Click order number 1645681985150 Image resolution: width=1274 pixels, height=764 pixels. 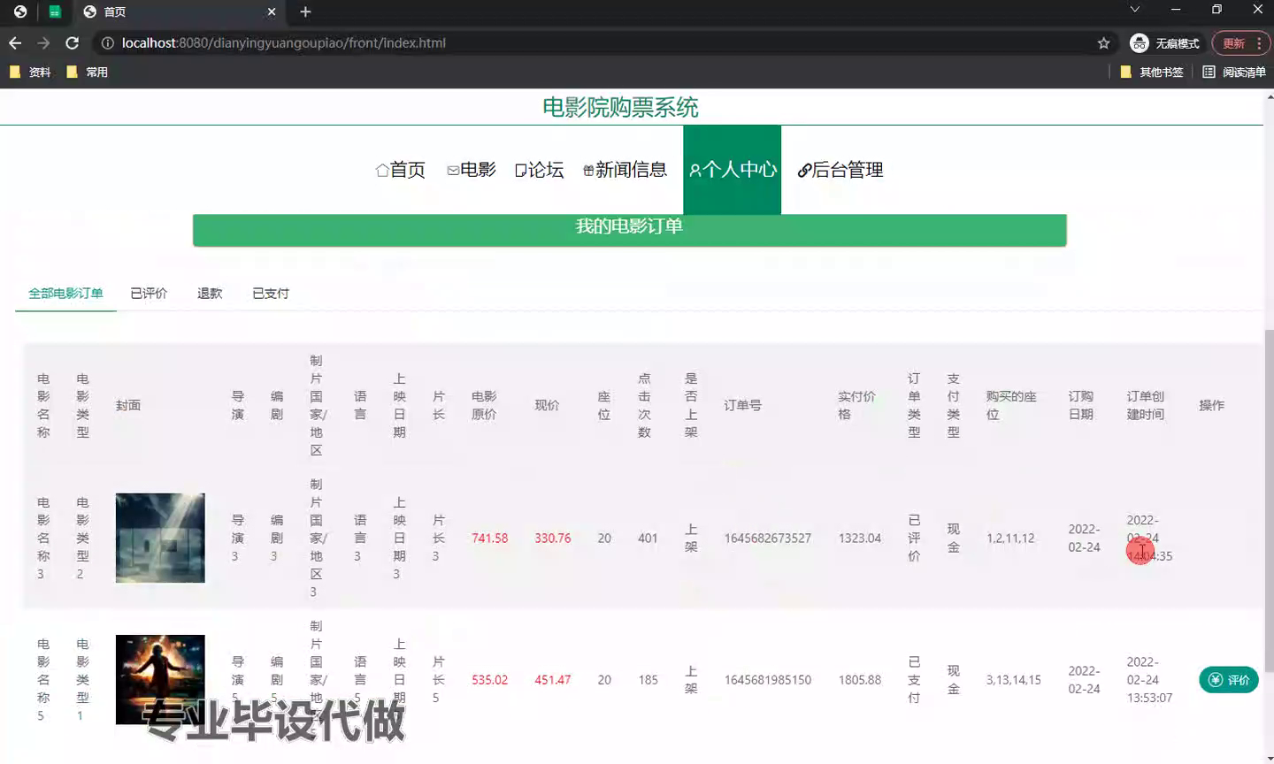click(x=768, y=680)
